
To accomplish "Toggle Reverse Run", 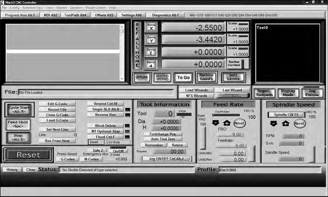I will 105,115.
